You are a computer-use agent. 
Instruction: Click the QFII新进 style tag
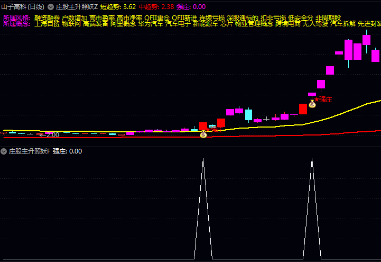point(184,18)
